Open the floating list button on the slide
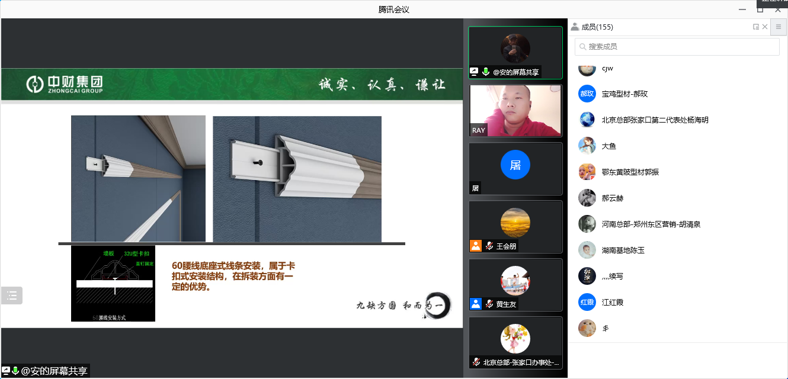This screenshot has width=788, height=379. pyautogui.click(x=12, y=296)
